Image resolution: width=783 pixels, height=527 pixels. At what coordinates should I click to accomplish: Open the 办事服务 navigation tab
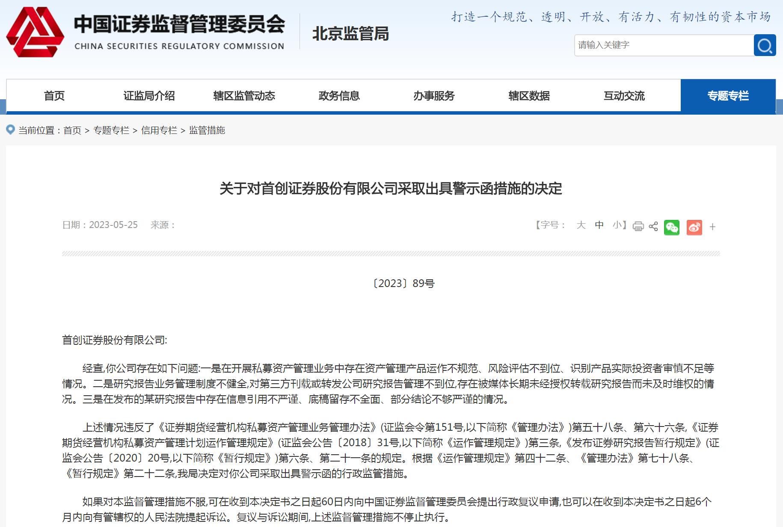point(434,96)
